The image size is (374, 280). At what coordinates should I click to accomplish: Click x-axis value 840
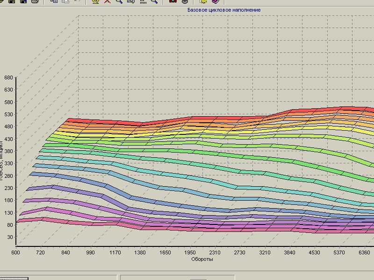(65, 252)
